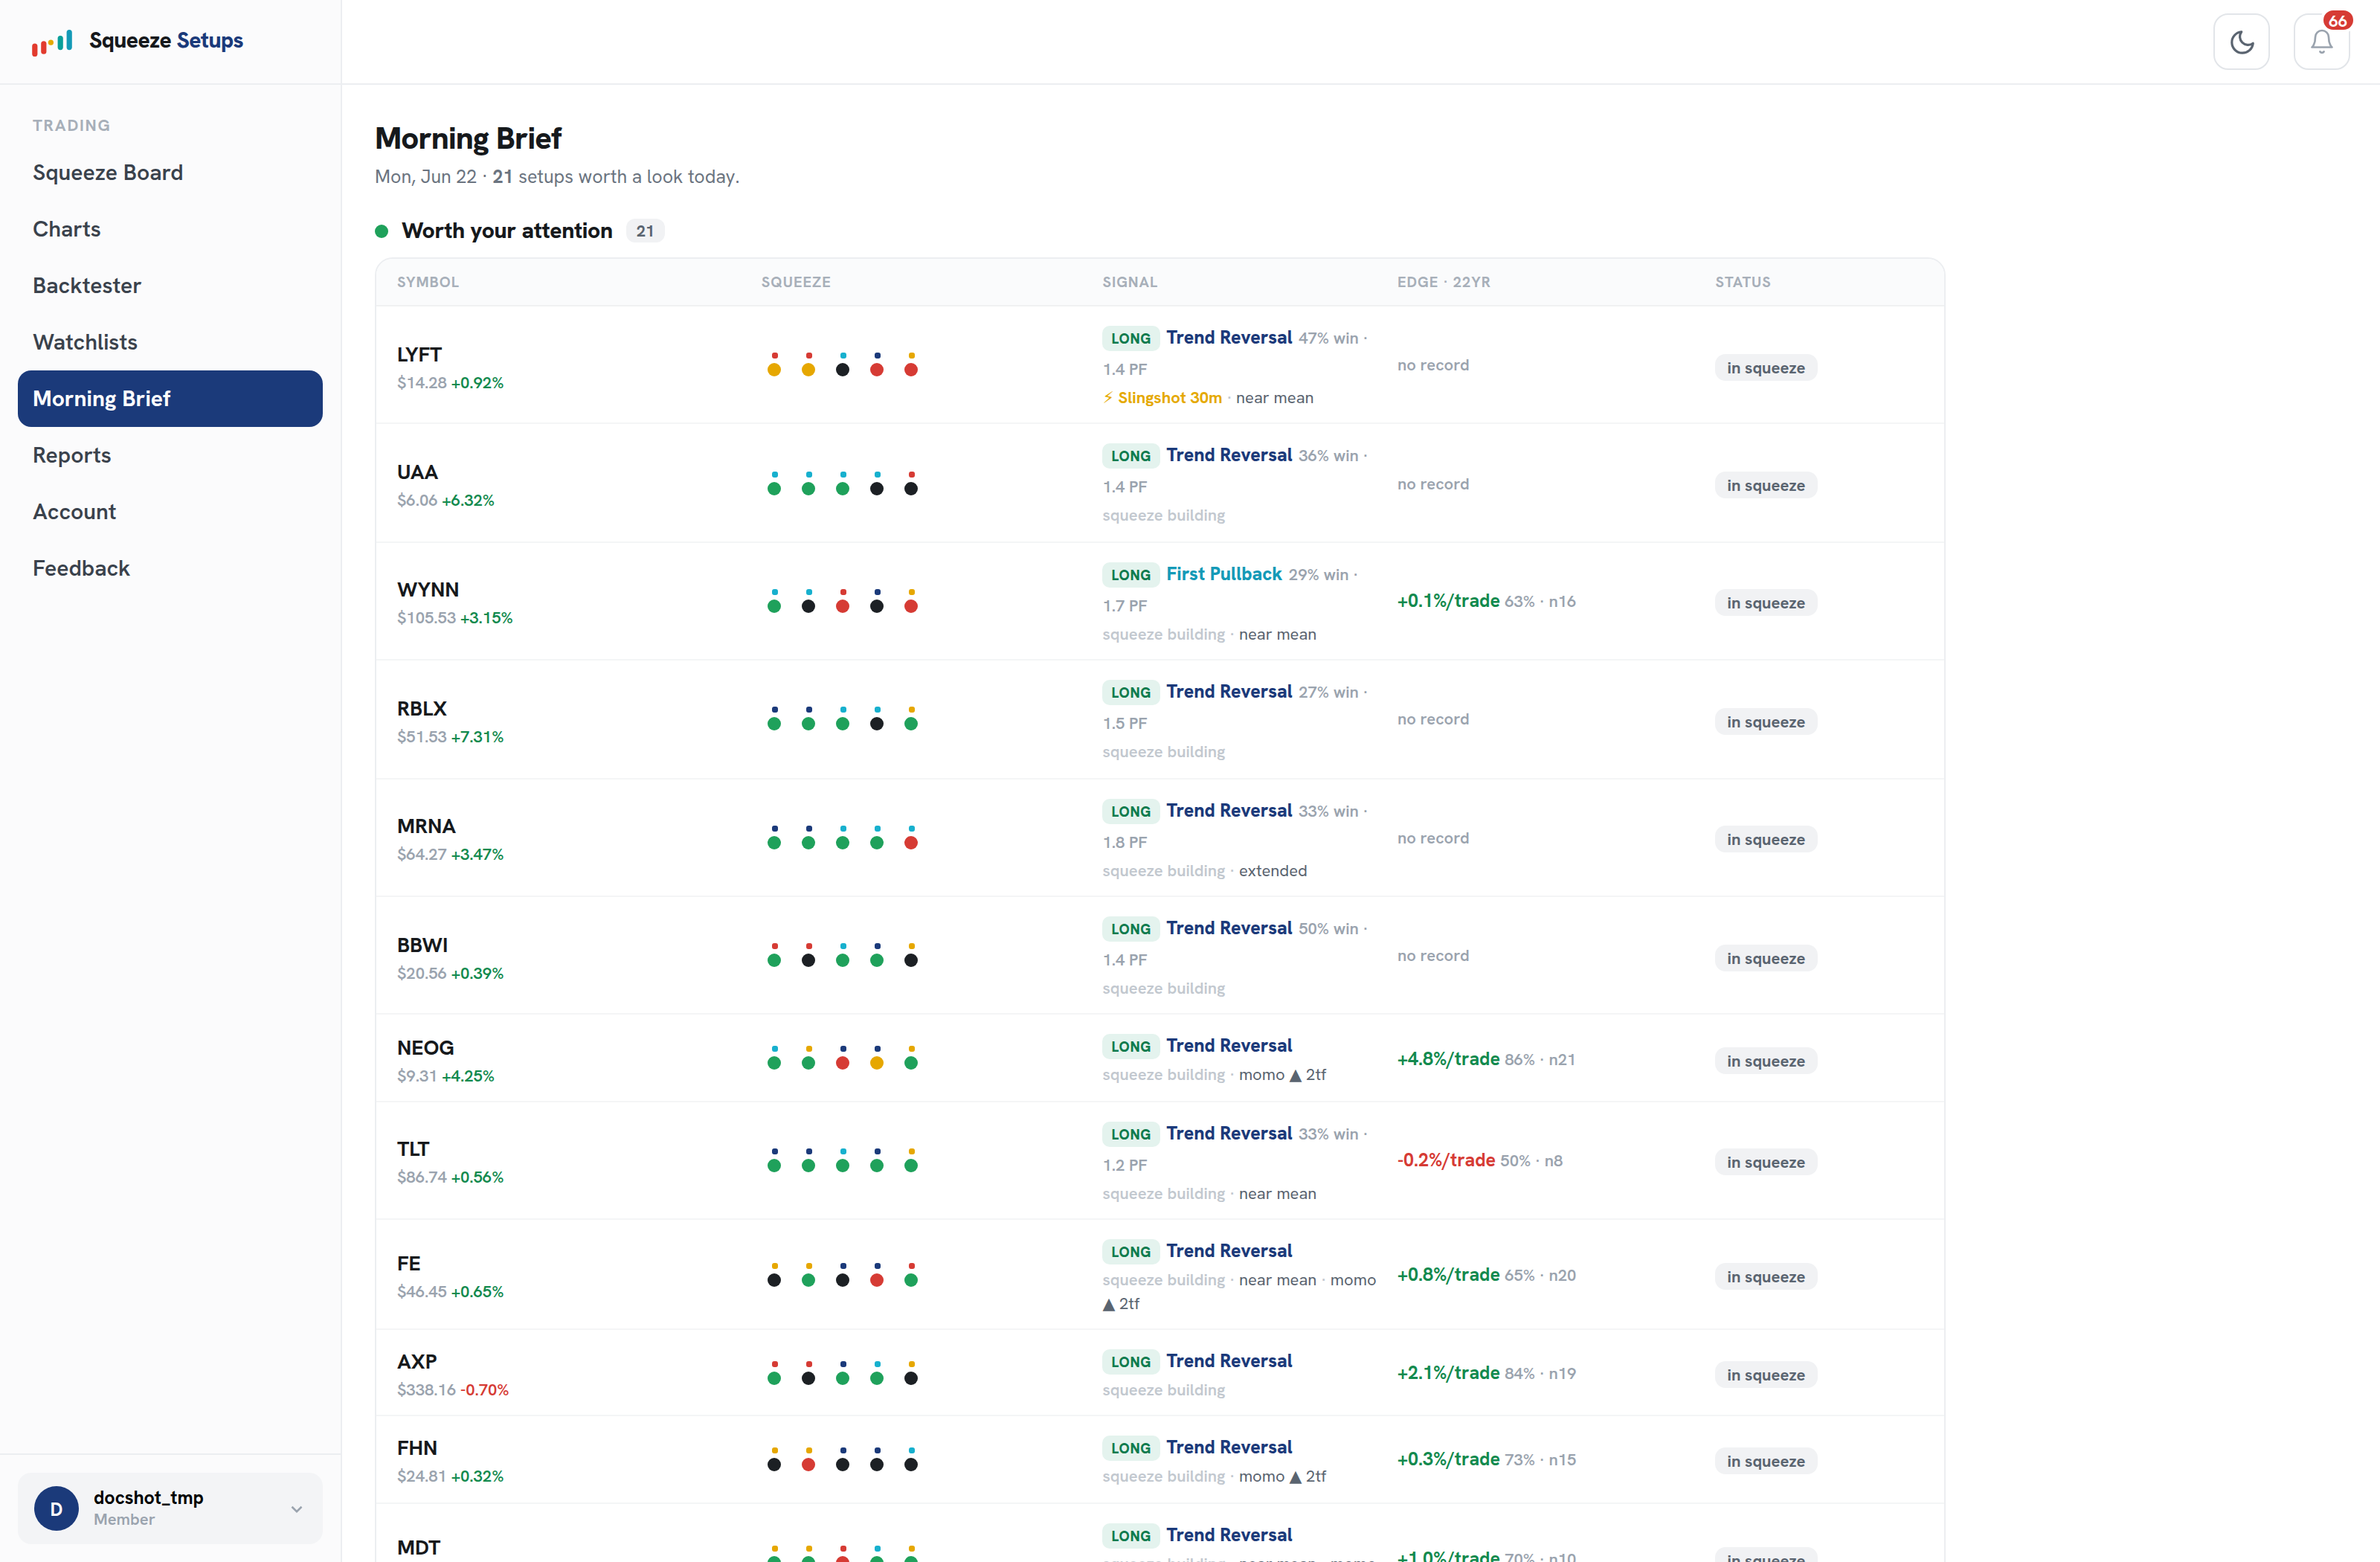Select Morning Brief in the sidebar
Viewport: 2380px width, 1562px height.
tap(170, 398)
